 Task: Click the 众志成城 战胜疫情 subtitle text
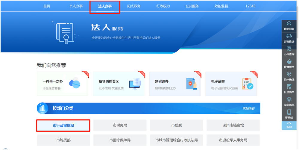[111, 88]
